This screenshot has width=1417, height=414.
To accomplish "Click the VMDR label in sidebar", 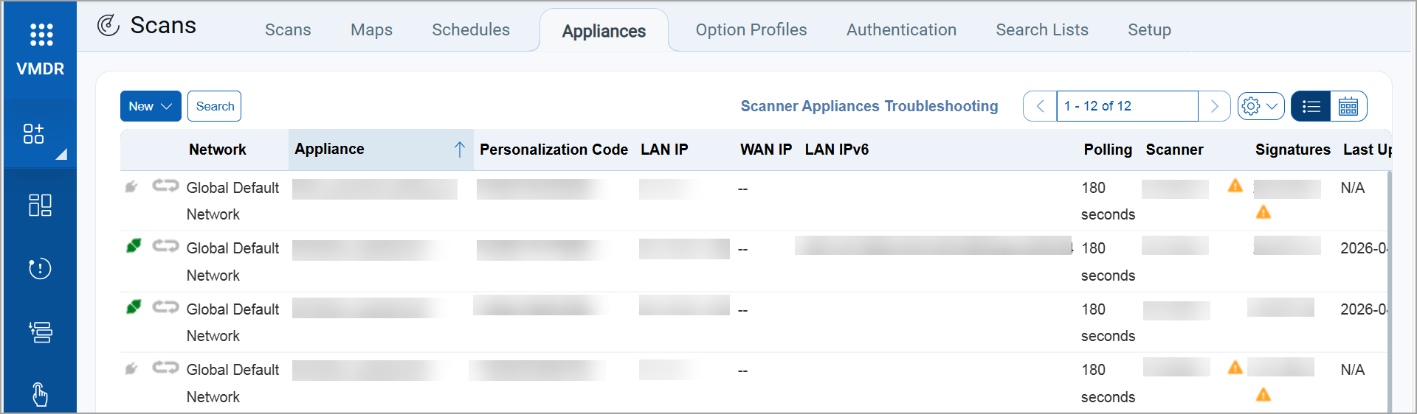I will coord(41,69).
